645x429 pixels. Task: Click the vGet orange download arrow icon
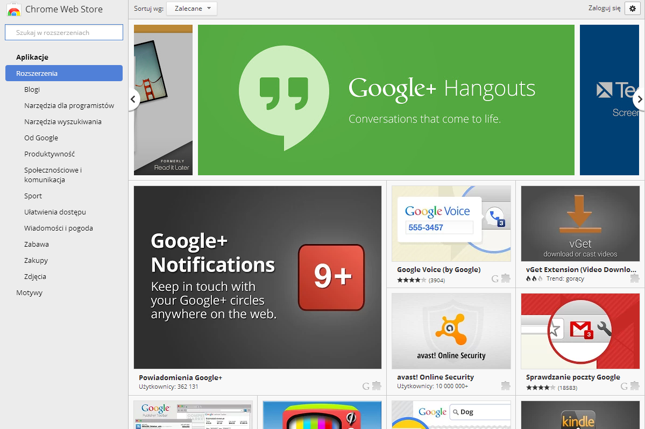[x=580, y=214]
